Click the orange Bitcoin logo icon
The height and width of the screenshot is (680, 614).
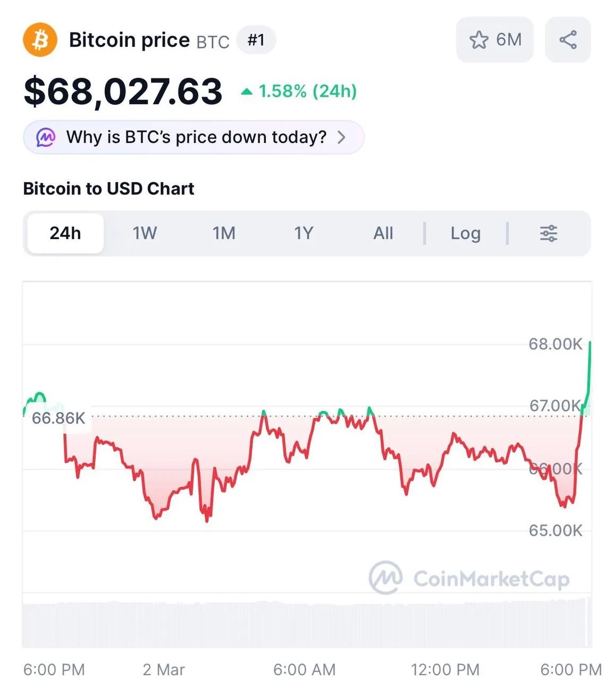(x=40, y=40)
